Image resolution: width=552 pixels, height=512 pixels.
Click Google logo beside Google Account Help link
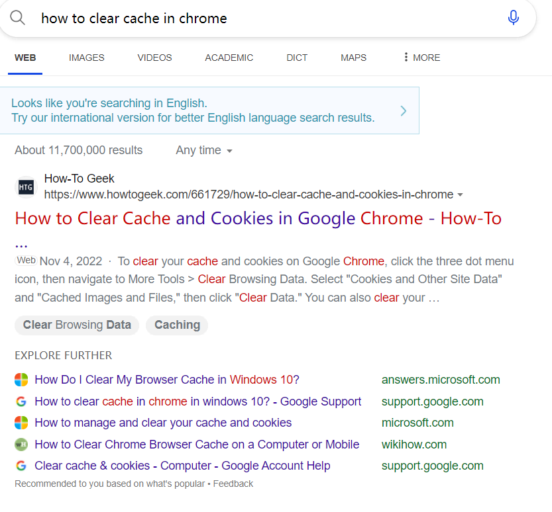click(x=21, y=466)
